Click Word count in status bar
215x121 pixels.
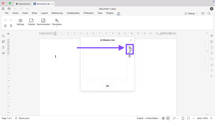24,118
